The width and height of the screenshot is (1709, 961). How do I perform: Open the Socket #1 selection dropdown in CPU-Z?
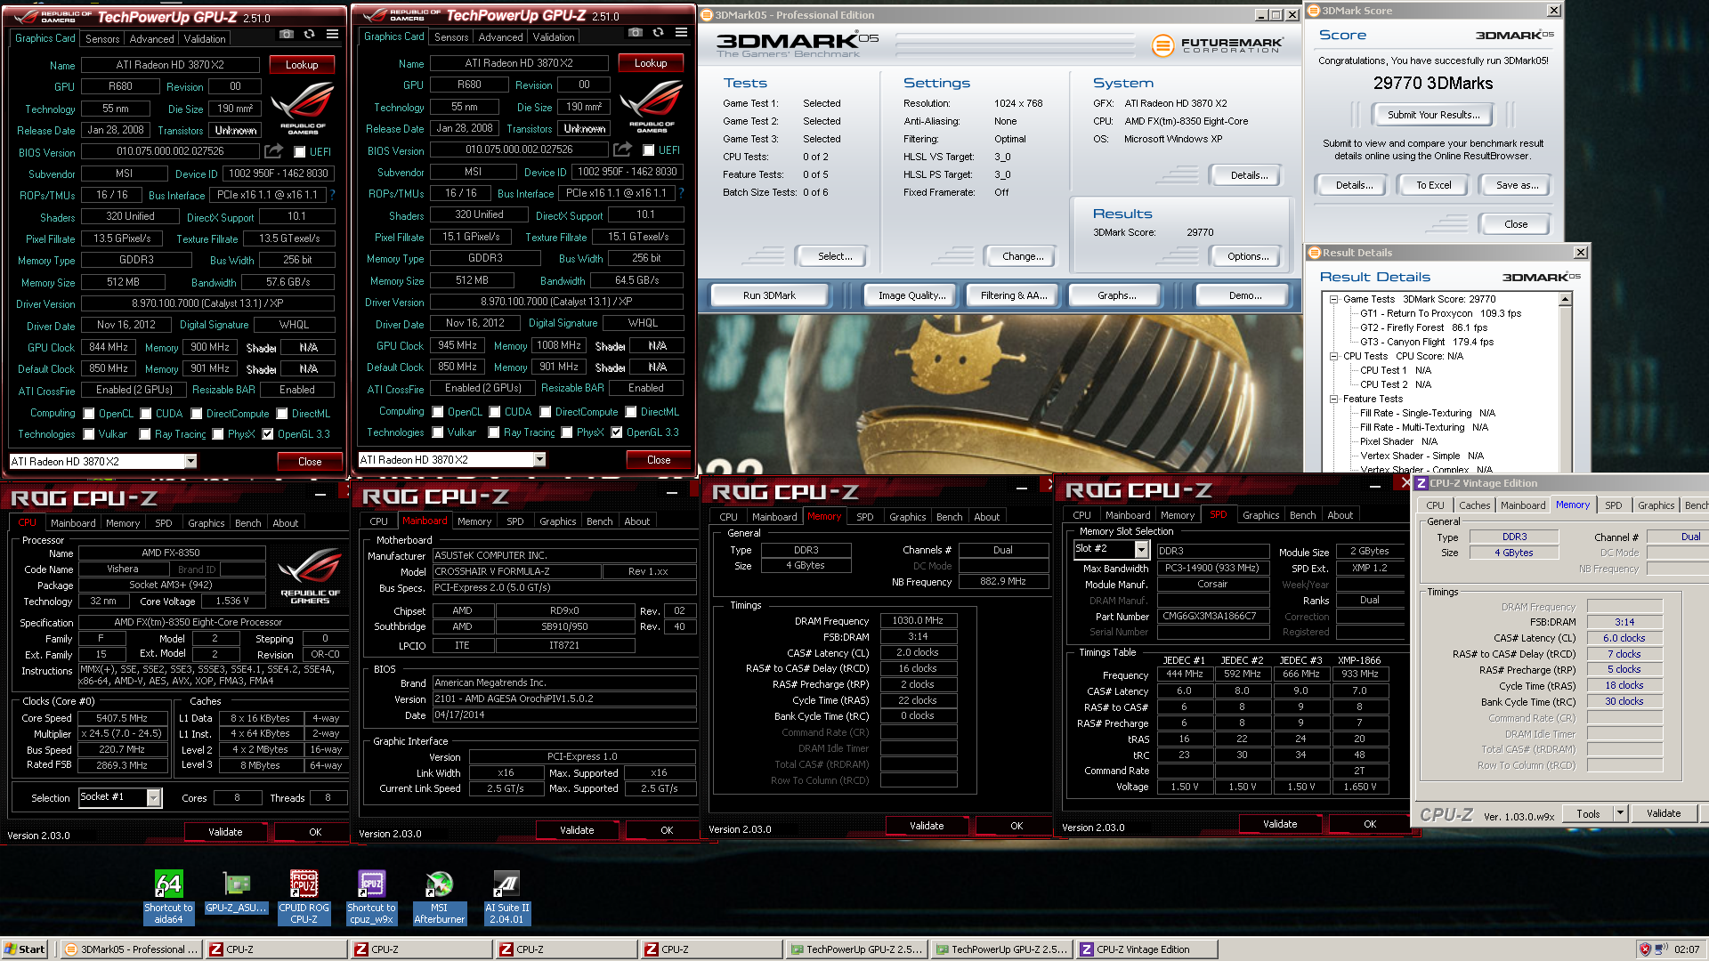(x=154, y=797)
